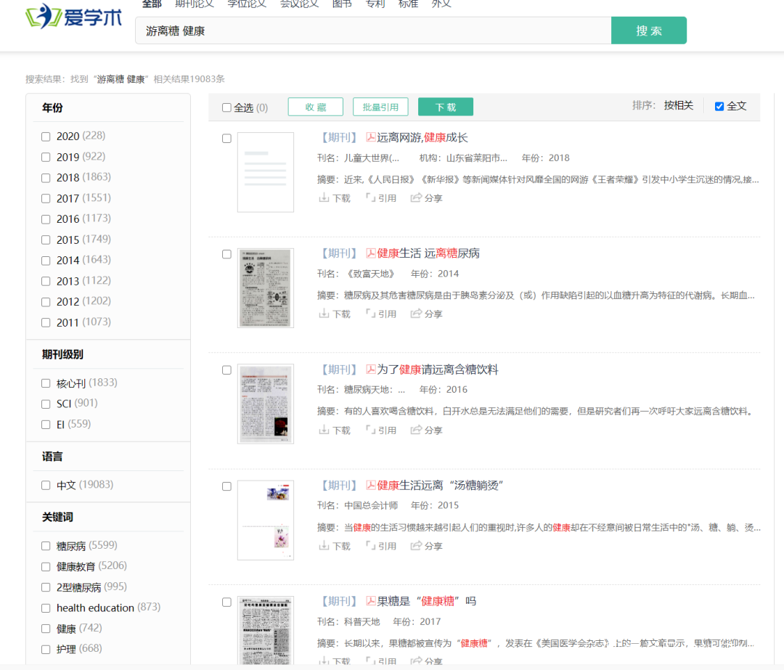Image resolution: width=784 pixels, height=670 pixels.
Task: Toggle the 全文 full-text checkbox
Action: click(x=719, y=107)
